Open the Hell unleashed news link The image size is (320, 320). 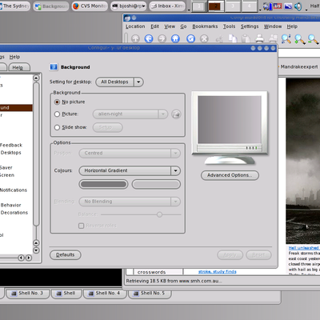(304, 248)
